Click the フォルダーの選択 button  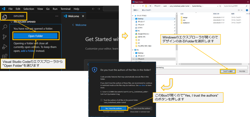click(227, 71)
